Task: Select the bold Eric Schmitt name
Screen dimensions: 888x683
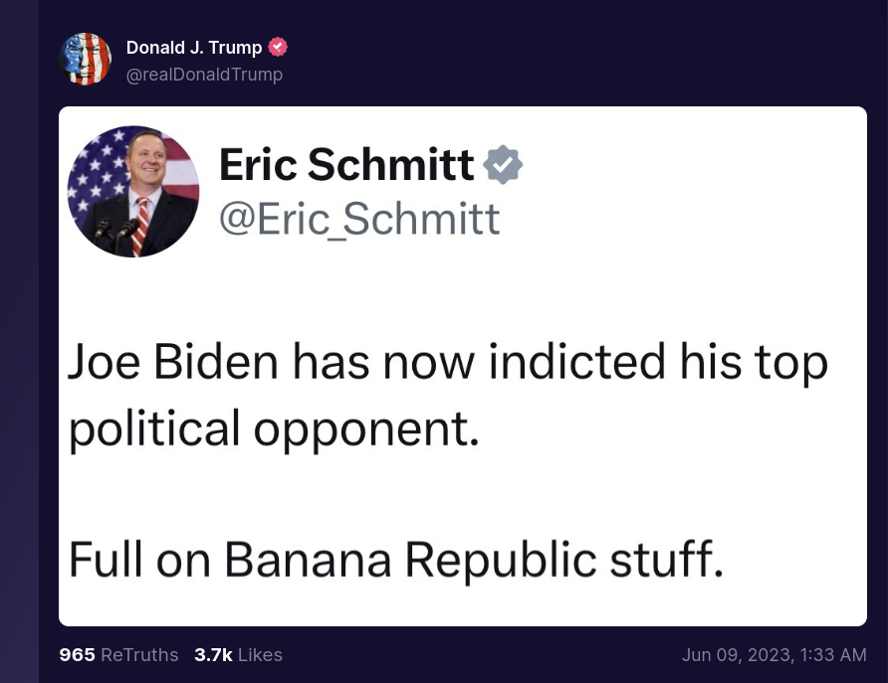Action: pyautogui.click(x=346, y=164)
